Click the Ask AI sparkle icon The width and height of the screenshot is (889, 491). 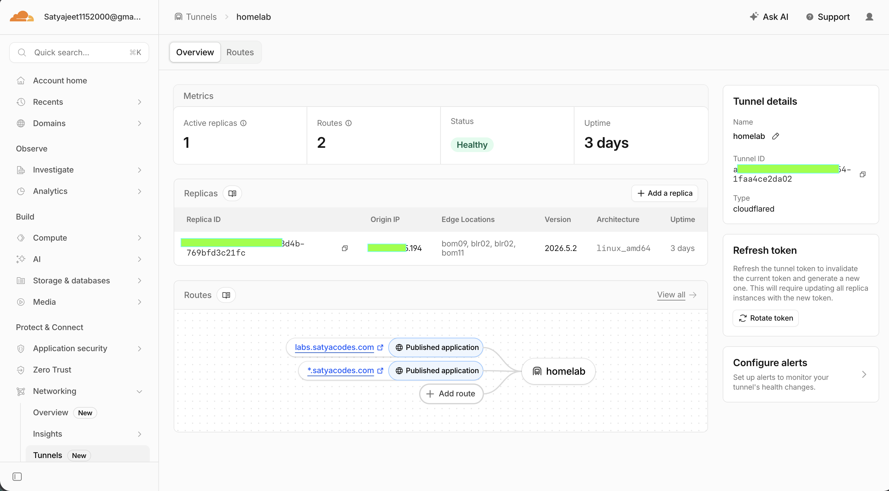point(754,16)
